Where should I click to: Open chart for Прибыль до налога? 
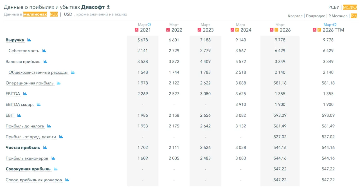(x=49, y=126)
